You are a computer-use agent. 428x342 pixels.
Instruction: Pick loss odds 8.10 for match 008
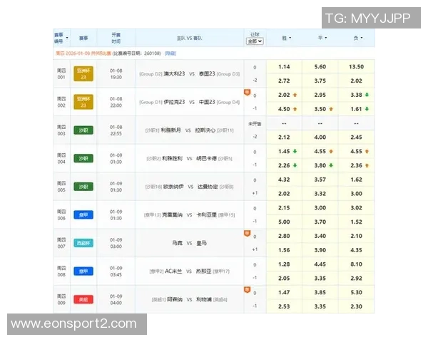pyautogui.click(x=356, y=264)
